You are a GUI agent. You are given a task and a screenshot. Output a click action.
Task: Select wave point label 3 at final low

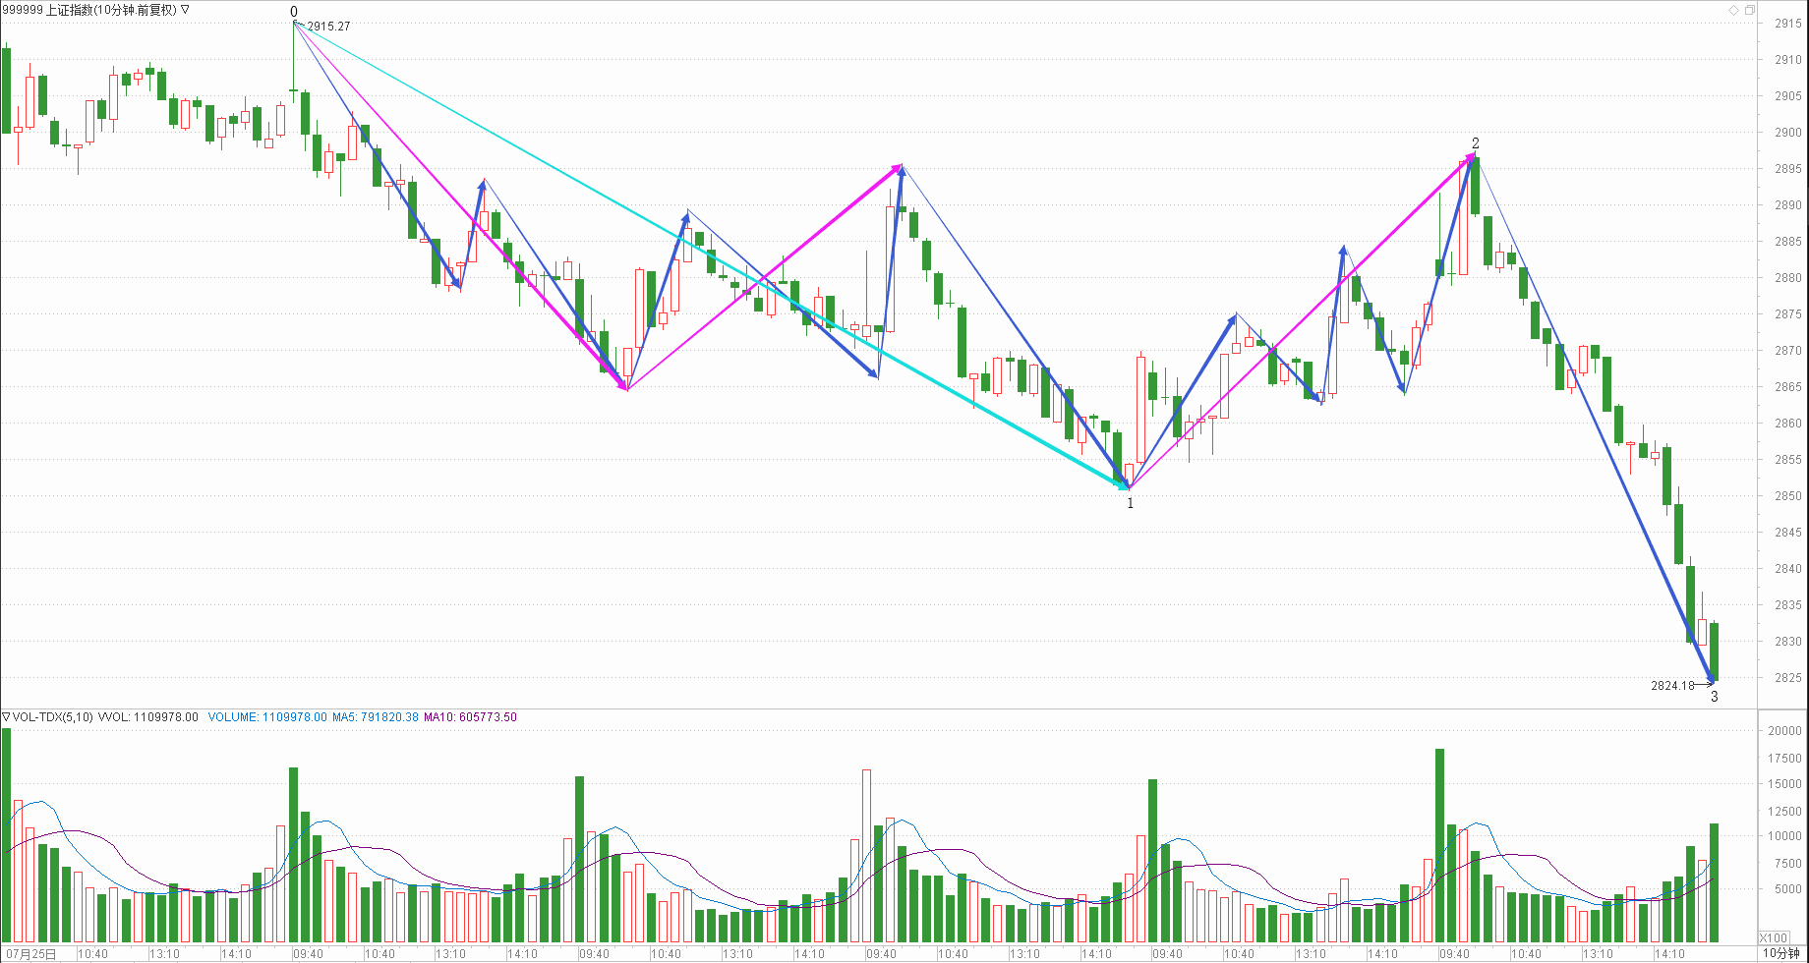[x=1714, y=697]
